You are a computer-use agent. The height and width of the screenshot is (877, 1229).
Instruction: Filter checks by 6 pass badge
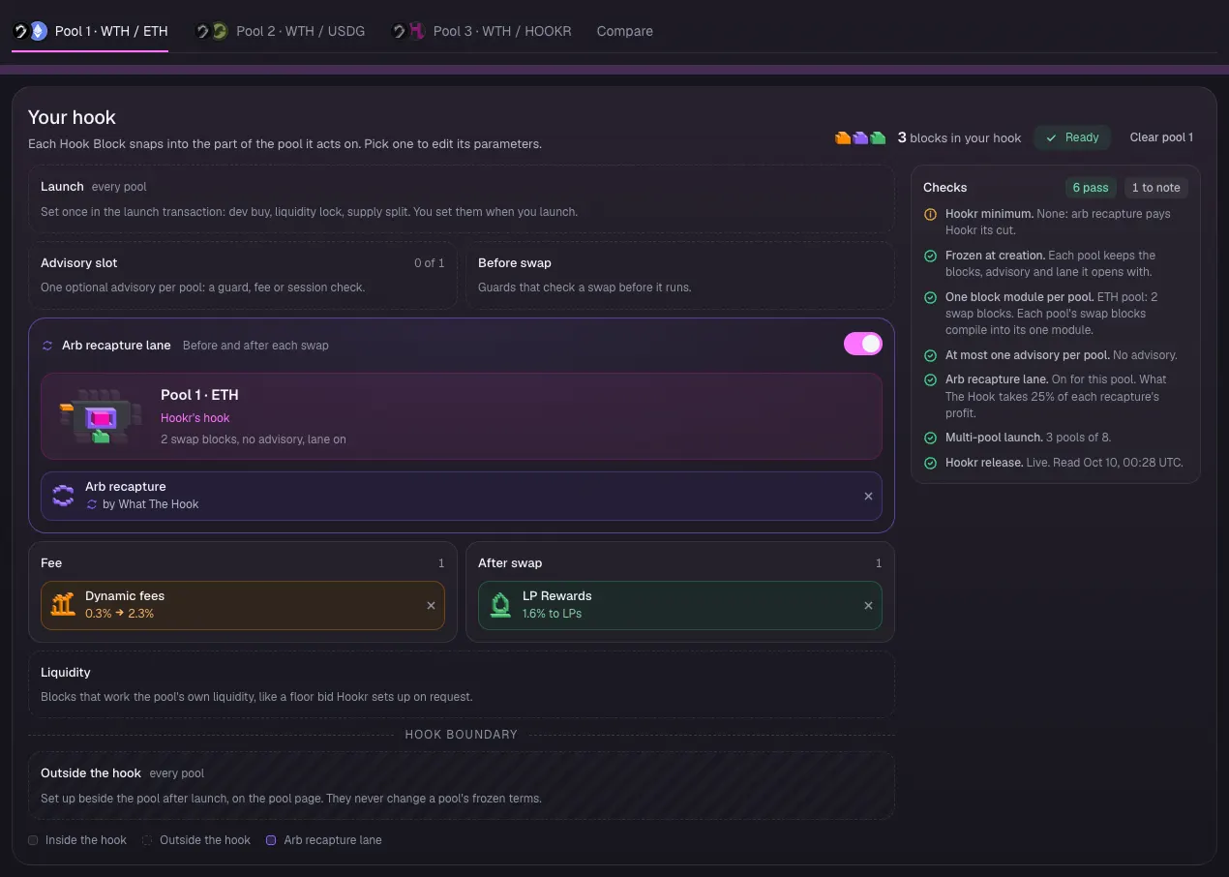coord(1090,188)
